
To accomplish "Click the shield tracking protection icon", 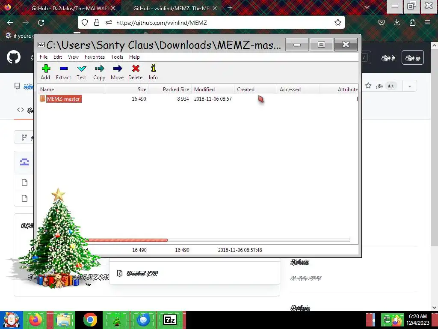I will (x=85, y=22).
